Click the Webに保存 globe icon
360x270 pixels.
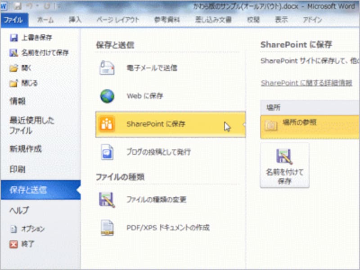click(x=107, y=95)
